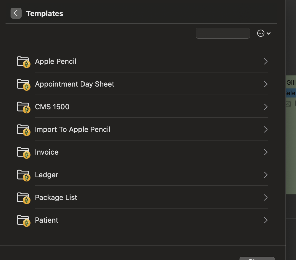
Task: Expand CMS 1500 using its chevron
Action: (x=266, y=107)
